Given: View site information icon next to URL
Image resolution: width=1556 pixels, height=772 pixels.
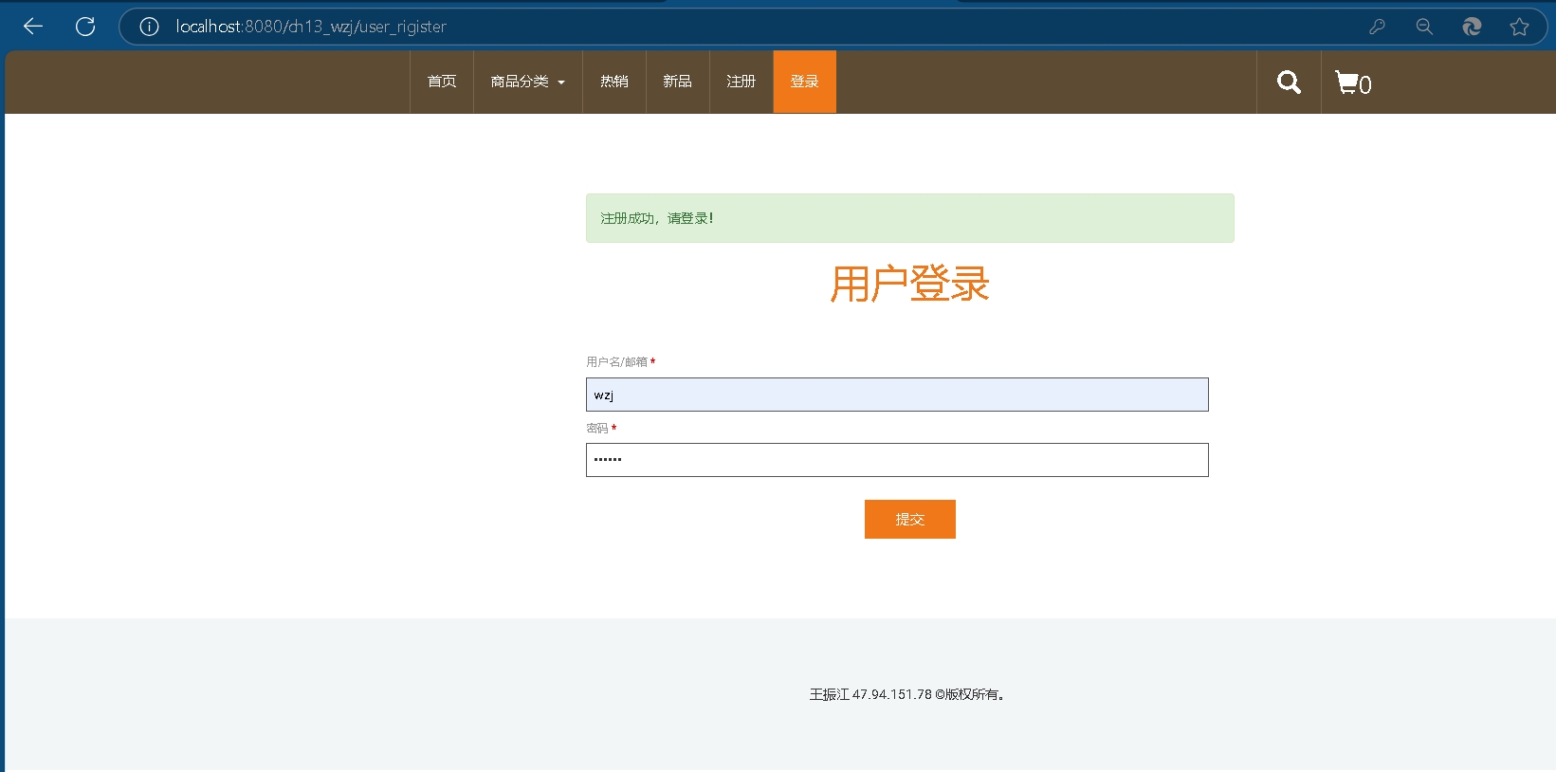Looking at the screenshot, I should 149,27.
